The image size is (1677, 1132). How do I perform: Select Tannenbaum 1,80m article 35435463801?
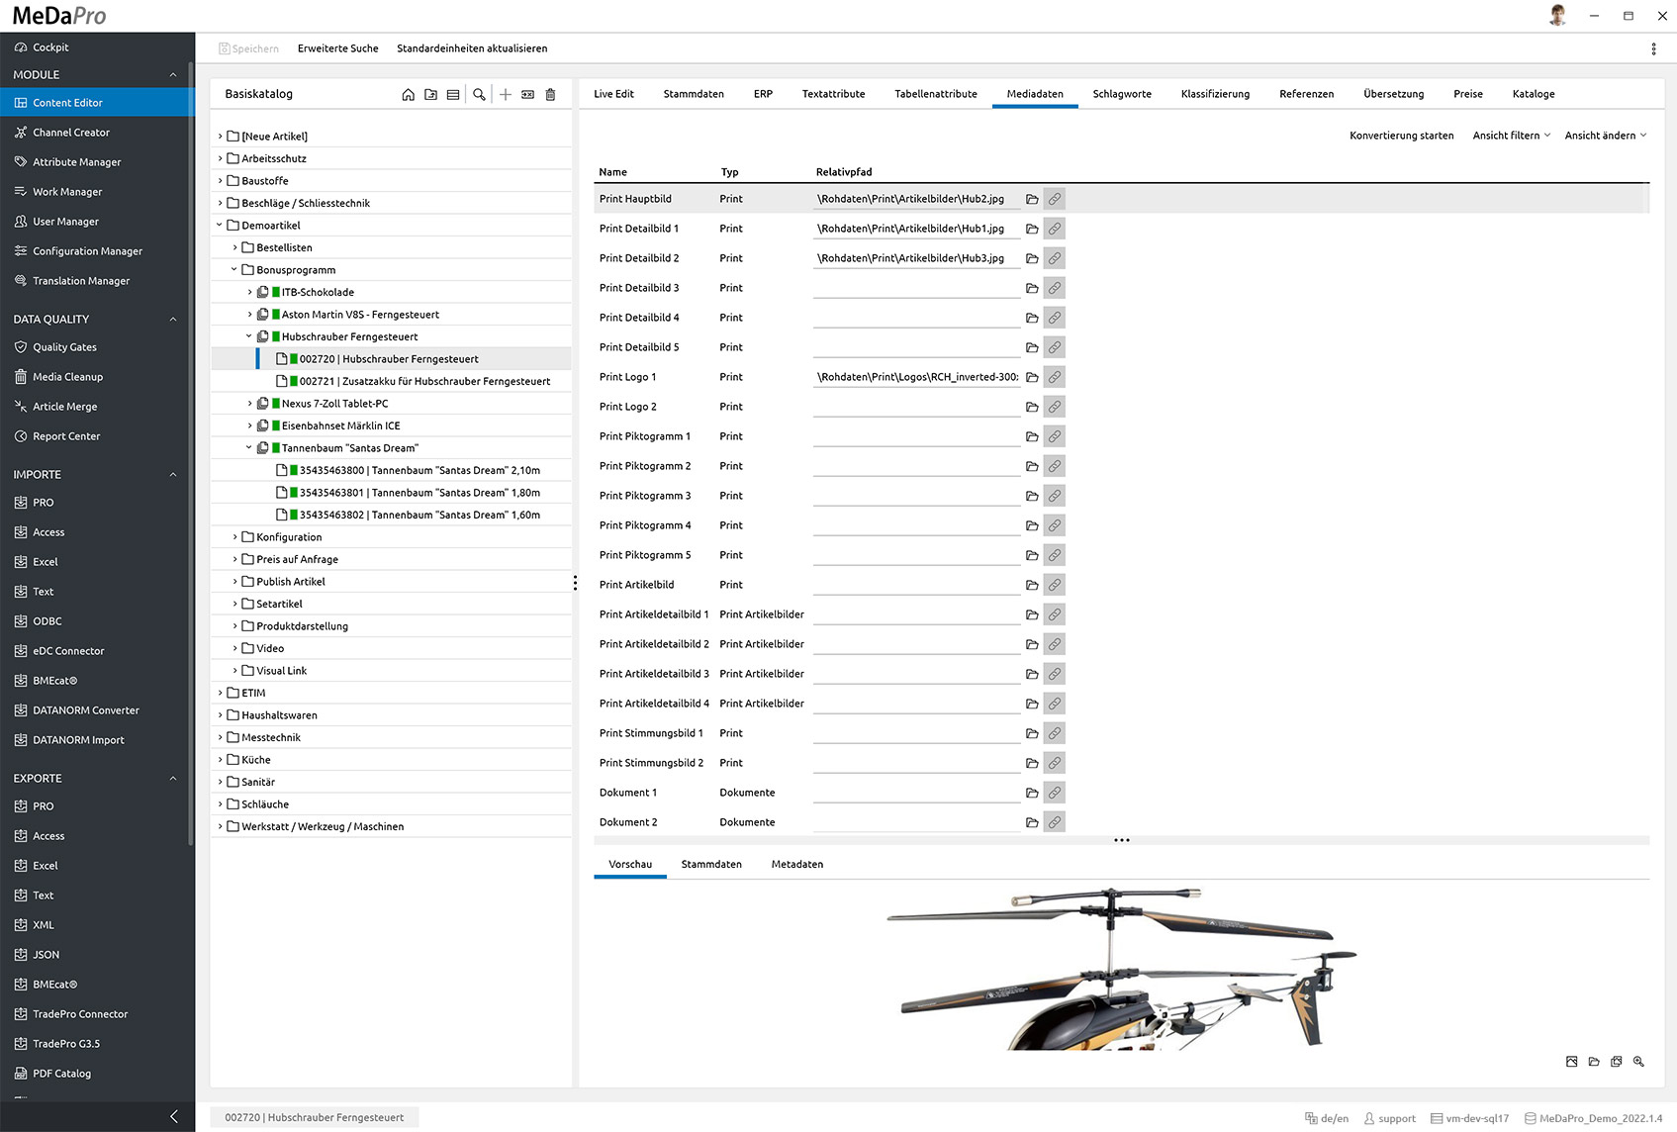(x=419, y=493)
